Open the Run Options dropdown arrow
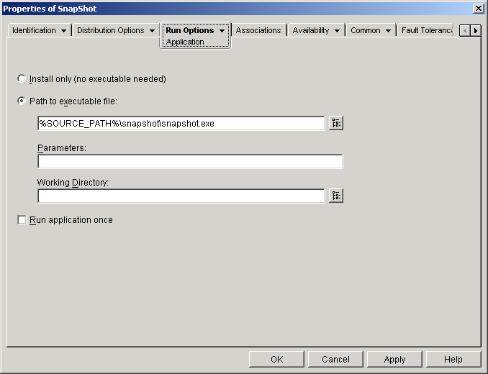Screen dimensions: 488x374 coord(222,31)
